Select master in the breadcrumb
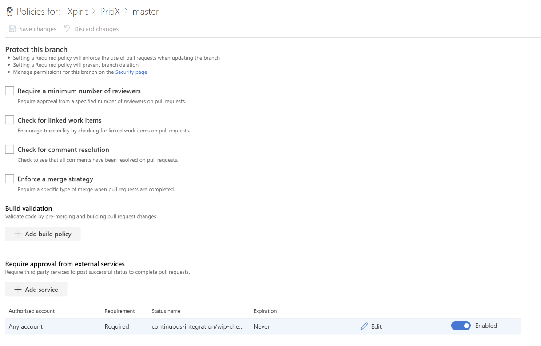The width and height of the screenshot is (541, 346). click(145, 12)
